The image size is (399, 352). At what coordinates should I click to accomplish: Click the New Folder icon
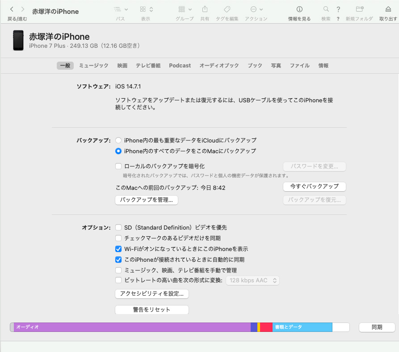point(360,9)
